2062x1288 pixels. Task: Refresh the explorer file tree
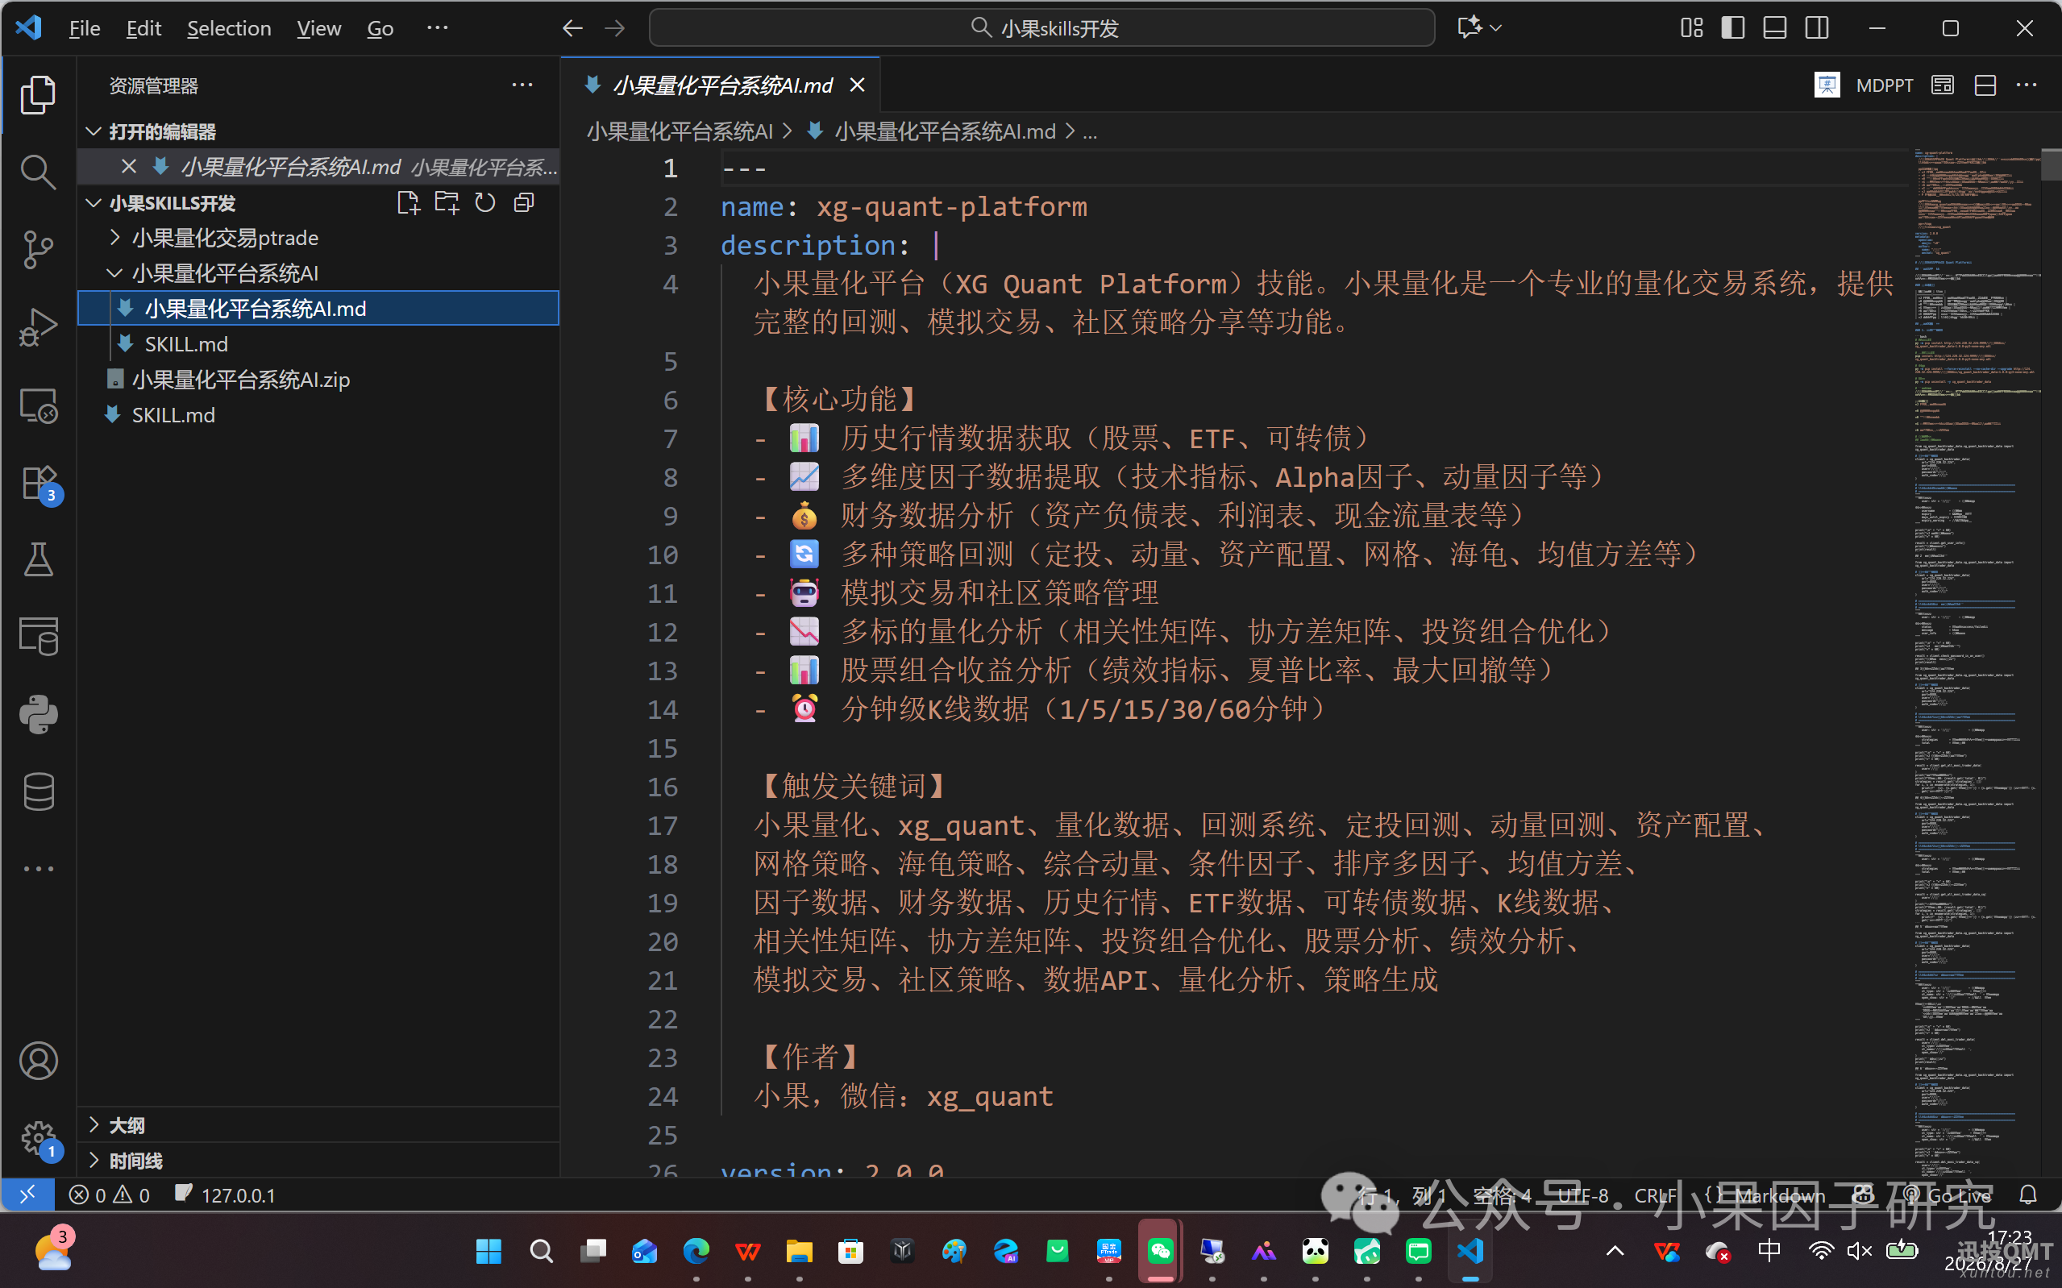tap(485, 203)
